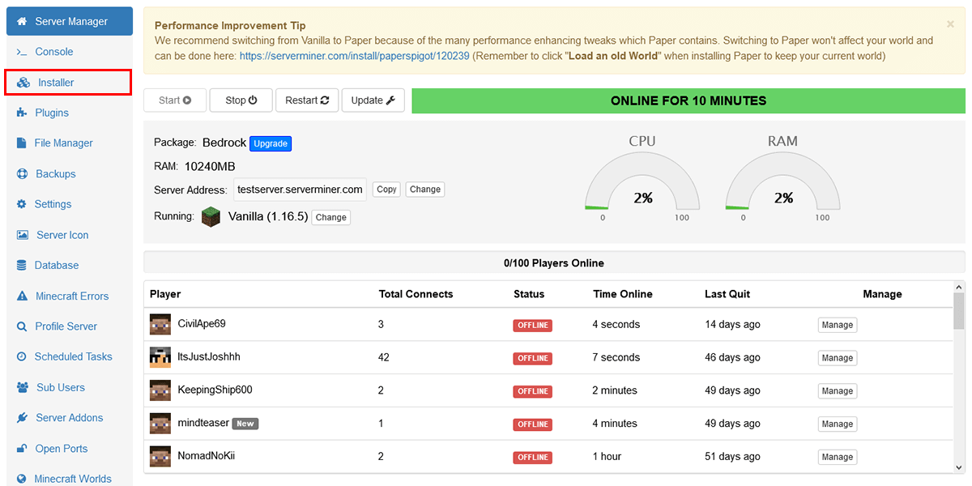Click the Sub Users people icon
The image size is (972, 486).
[23, 387]
